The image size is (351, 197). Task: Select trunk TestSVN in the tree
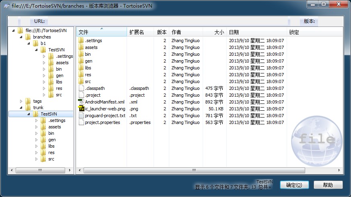49,114
